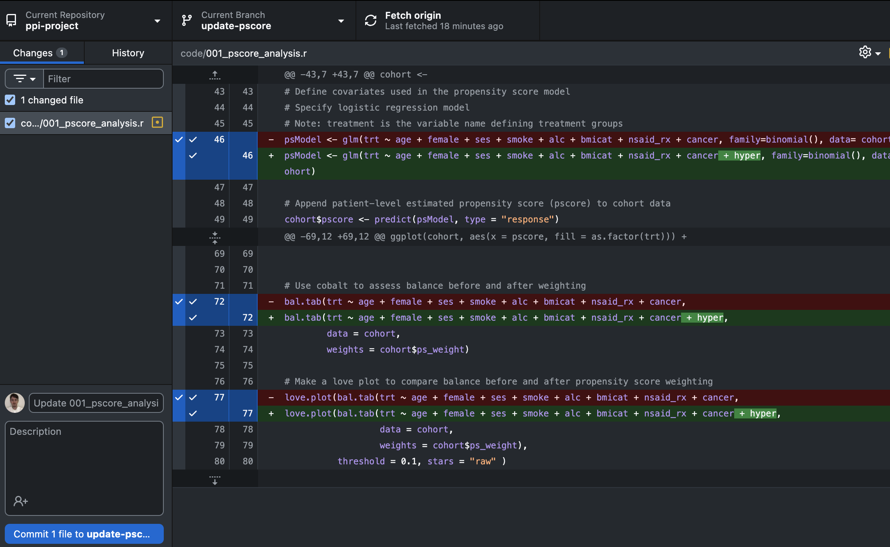
Task: Click the modified file status badge
Action: (157, 123)
